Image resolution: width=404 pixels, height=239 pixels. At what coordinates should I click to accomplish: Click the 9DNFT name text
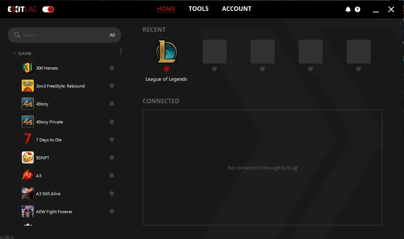(42, 158)
